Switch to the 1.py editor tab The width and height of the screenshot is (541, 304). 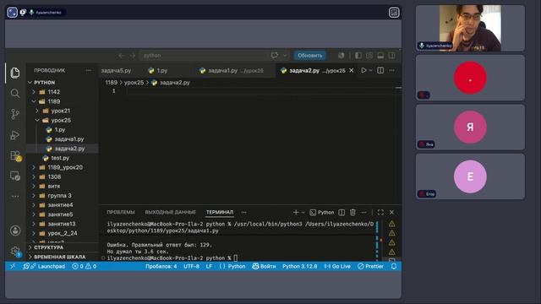pyautogui.click(x=158, y=70)
